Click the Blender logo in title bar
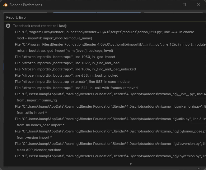Viewport: 206px width, 170px height. click(5, 5)
